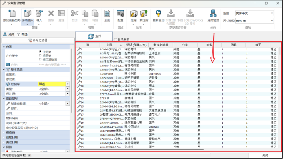
Task: Click the 物料编码 input field
Action: (x=54, y=118)
